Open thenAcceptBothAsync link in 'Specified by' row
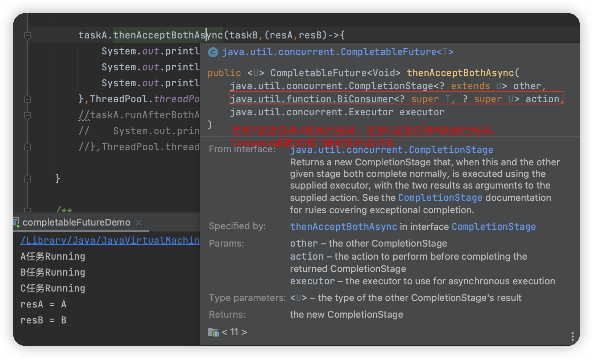The height and width of the screenshot is (359, 593). pos(344,227)
